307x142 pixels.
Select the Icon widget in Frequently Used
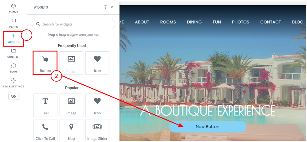(97, 63)
